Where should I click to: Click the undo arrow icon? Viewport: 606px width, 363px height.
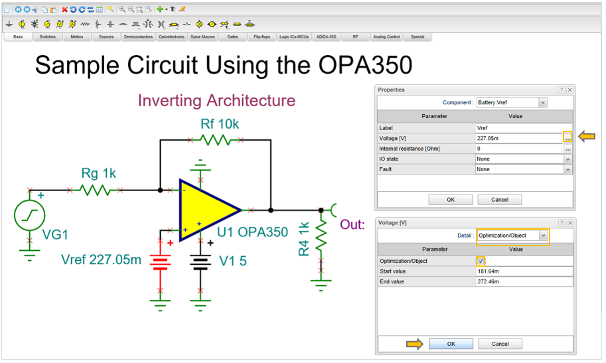click(x=73, y=10)
